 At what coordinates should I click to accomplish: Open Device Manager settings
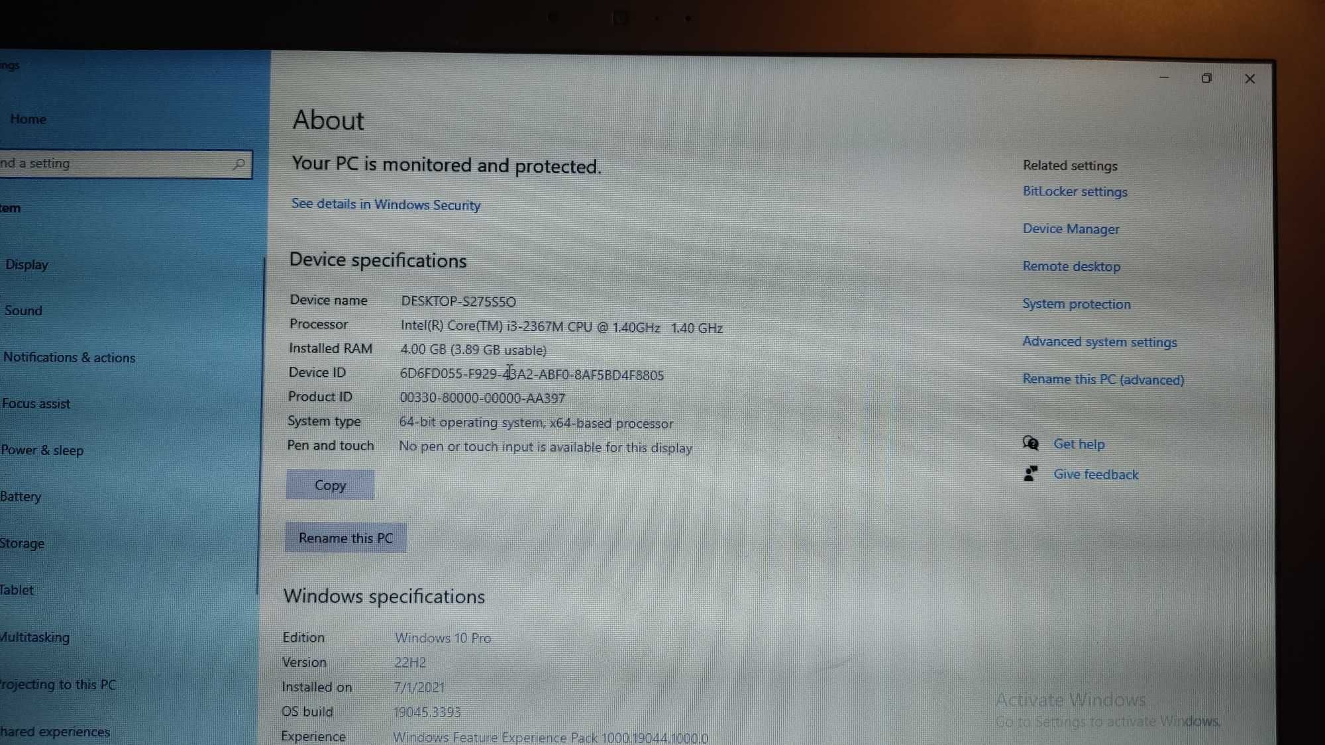(x=1071, y=228)
